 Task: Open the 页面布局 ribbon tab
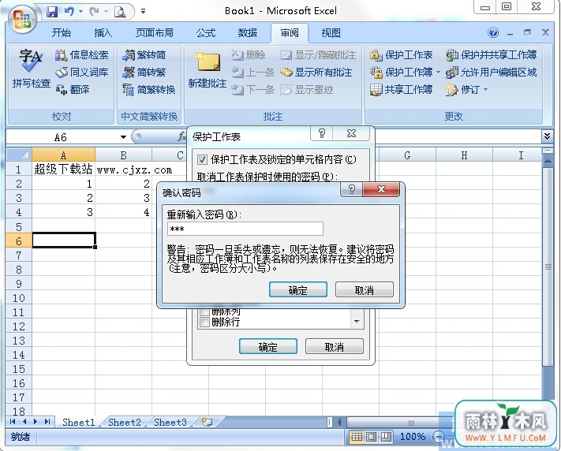point(154,33)
